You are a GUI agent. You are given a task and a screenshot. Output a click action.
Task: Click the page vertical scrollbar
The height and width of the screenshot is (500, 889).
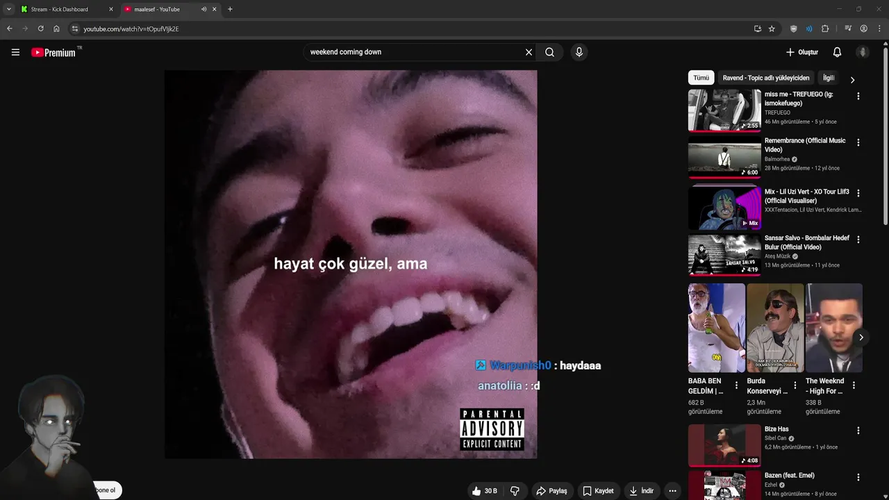point(886,135)
